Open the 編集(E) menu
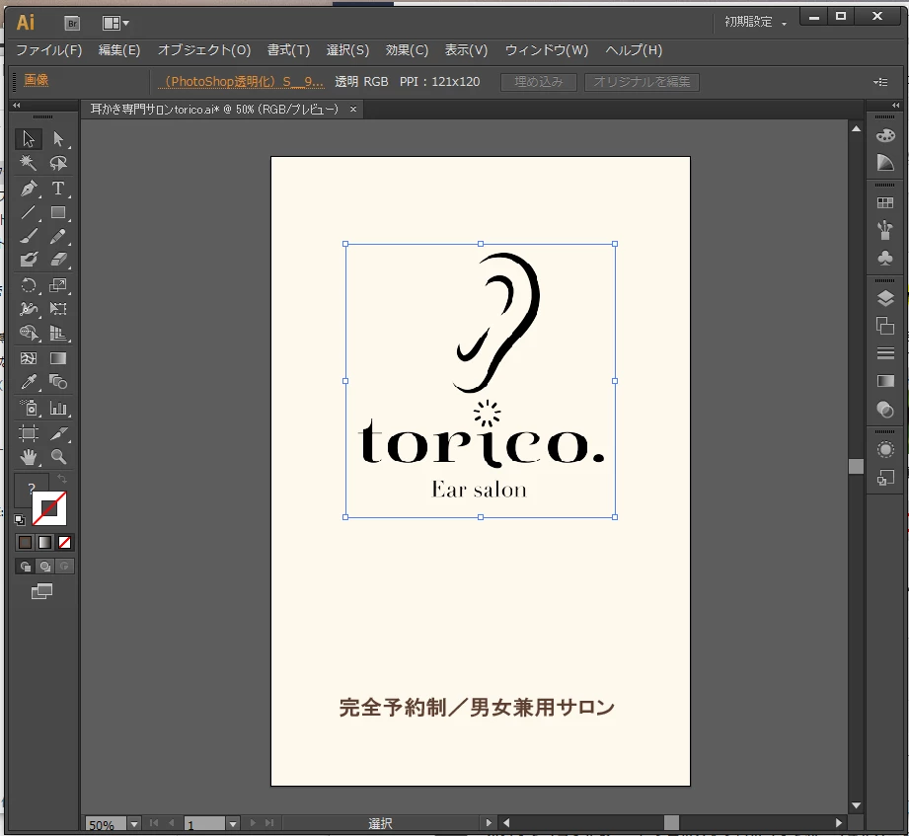This screenshot has width=909, height=836. point(119,50)
